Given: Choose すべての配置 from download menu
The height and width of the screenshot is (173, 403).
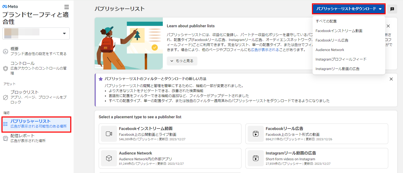Looking at the screenshot, I should click(x=326, y=21).
